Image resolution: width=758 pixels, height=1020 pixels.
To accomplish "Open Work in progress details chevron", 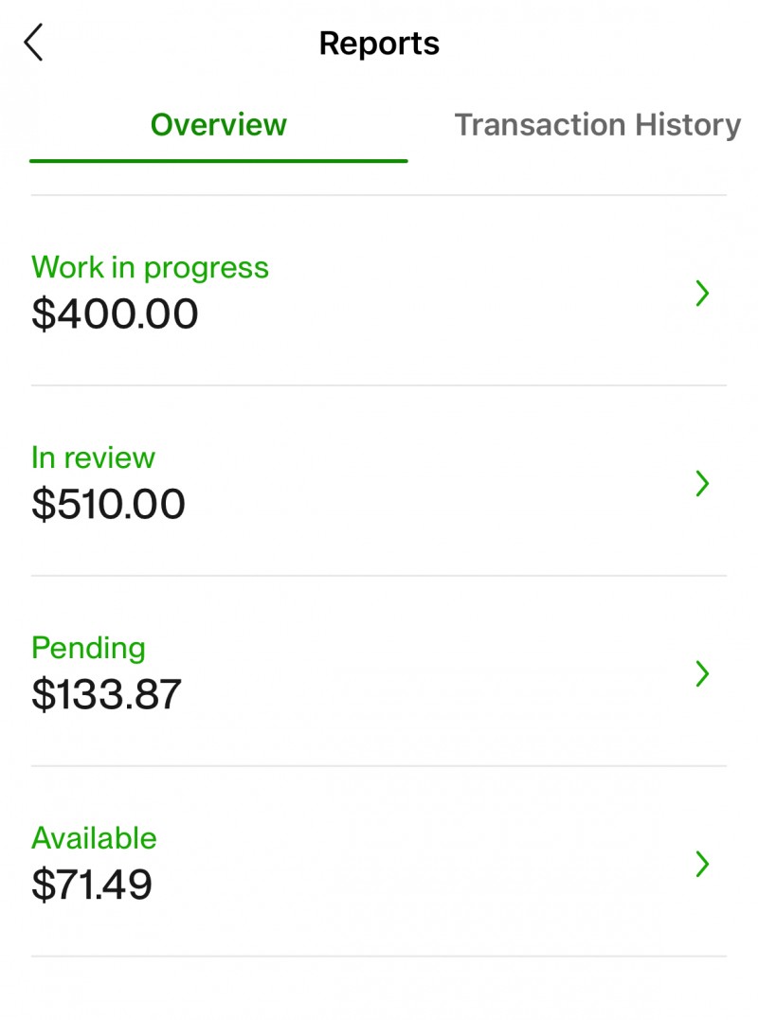I will click(x=702, y=294).
